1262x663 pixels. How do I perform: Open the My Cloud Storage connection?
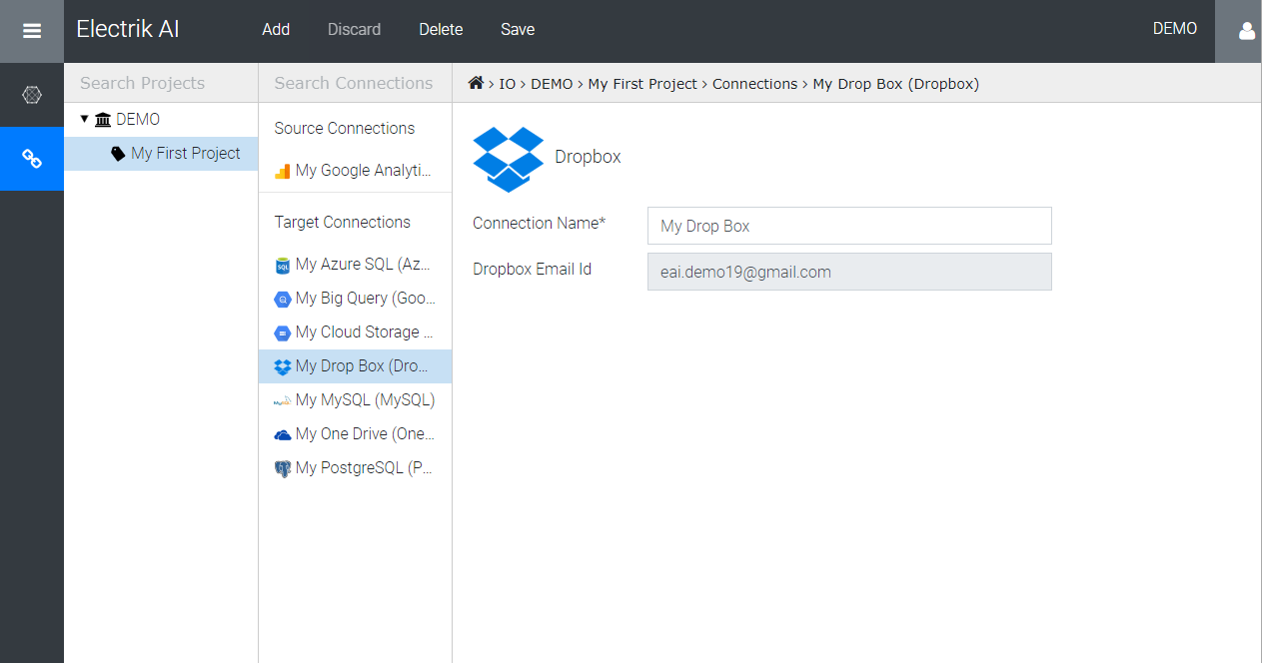pyautogui.click(x=366, y=331)
